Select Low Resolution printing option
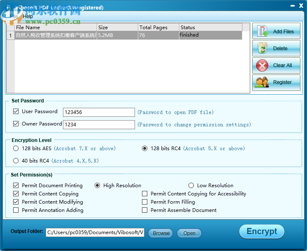307x251 pixels. click(191, 186)
